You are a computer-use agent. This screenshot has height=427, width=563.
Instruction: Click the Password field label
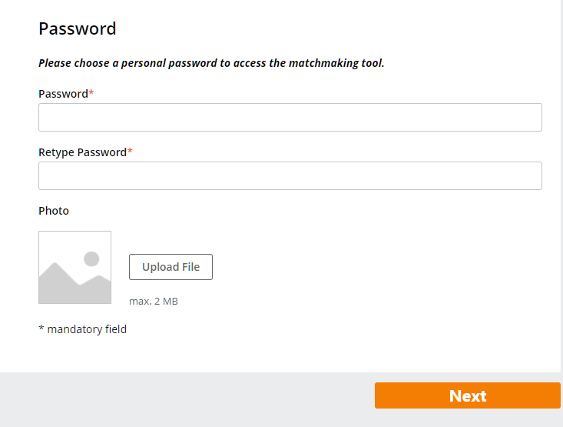[63, 94]
